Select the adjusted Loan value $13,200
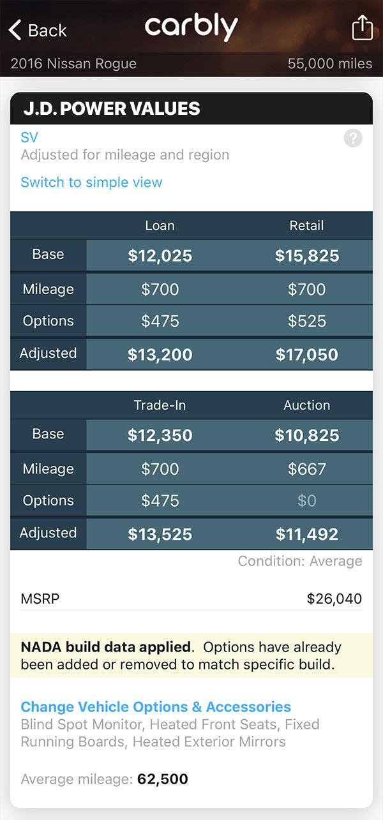The height and width of the screenshot is (820, 383). click(x=160, y=354)
